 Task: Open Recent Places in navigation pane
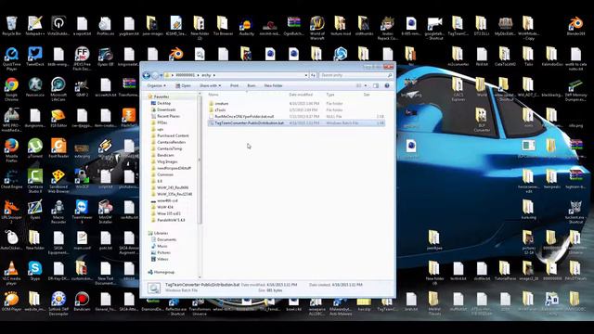[168, 116]
